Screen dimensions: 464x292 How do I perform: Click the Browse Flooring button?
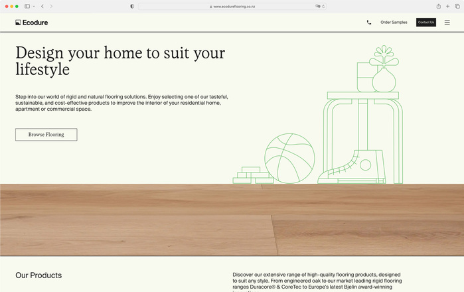[x=46, y=135]
